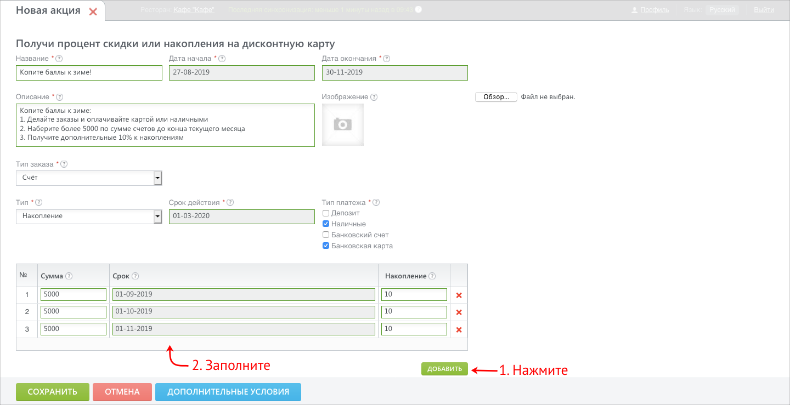Open help icon next to Тип label

pos(39,202)
